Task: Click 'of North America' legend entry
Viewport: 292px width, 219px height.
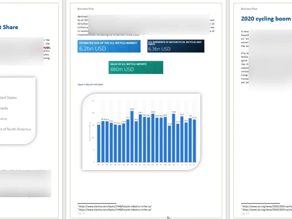Action: tap(17, 129)
